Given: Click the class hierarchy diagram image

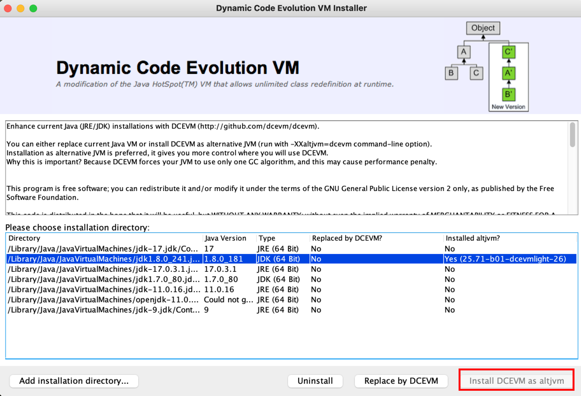Looking at the screenshot, I should 487,66.
